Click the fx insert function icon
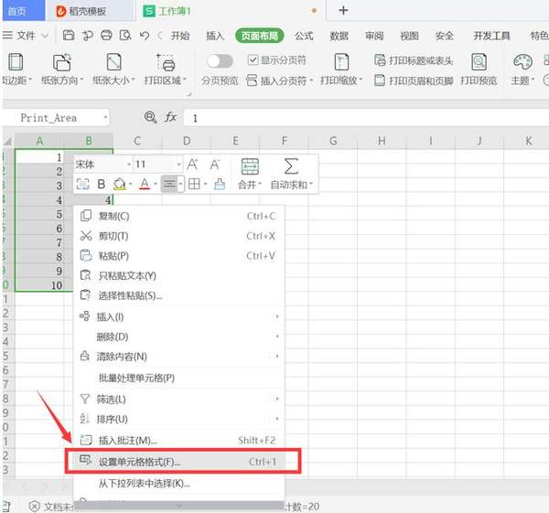The width and height of the screenshot is (549, 513). 170,118
